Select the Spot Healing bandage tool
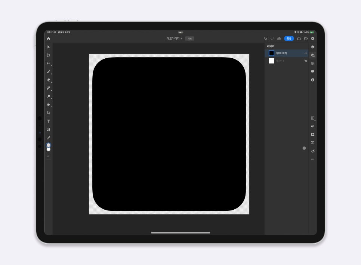This screenshot has width=361, height=265. tap(48, 88)
